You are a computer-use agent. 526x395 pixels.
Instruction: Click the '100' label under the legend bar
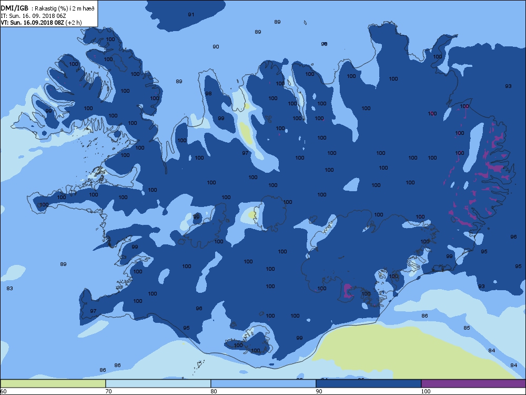426,391
